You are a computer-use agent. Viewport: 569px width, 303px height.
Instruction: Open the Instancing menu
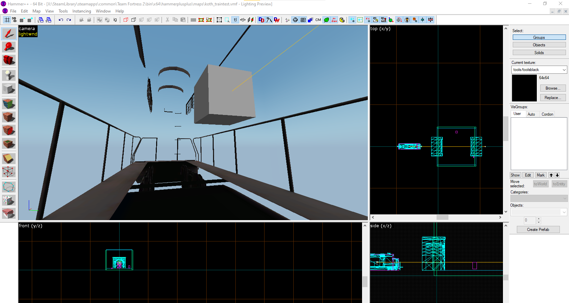(82, 11)
